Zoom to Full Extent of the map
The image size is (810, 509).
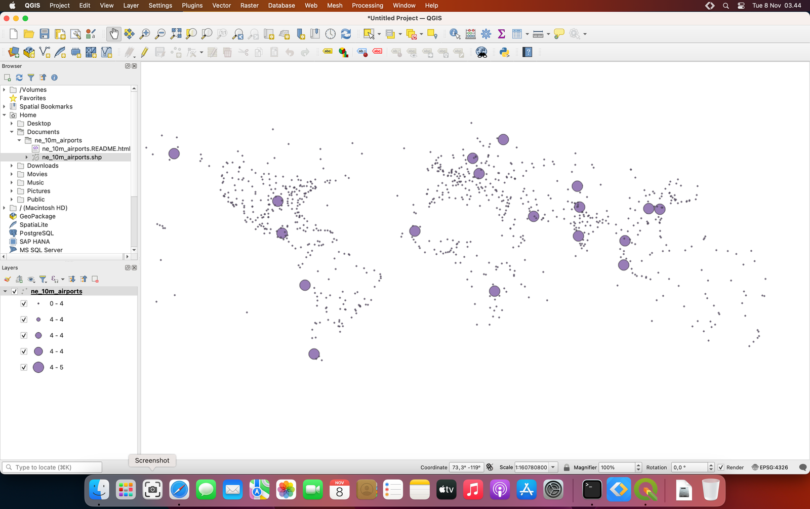pos(176,33)
